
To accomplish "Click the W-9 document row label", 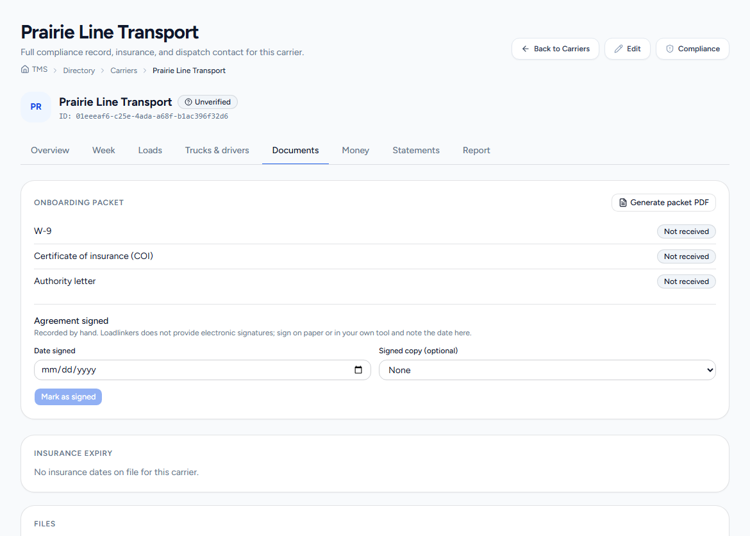I will (42, 231).
